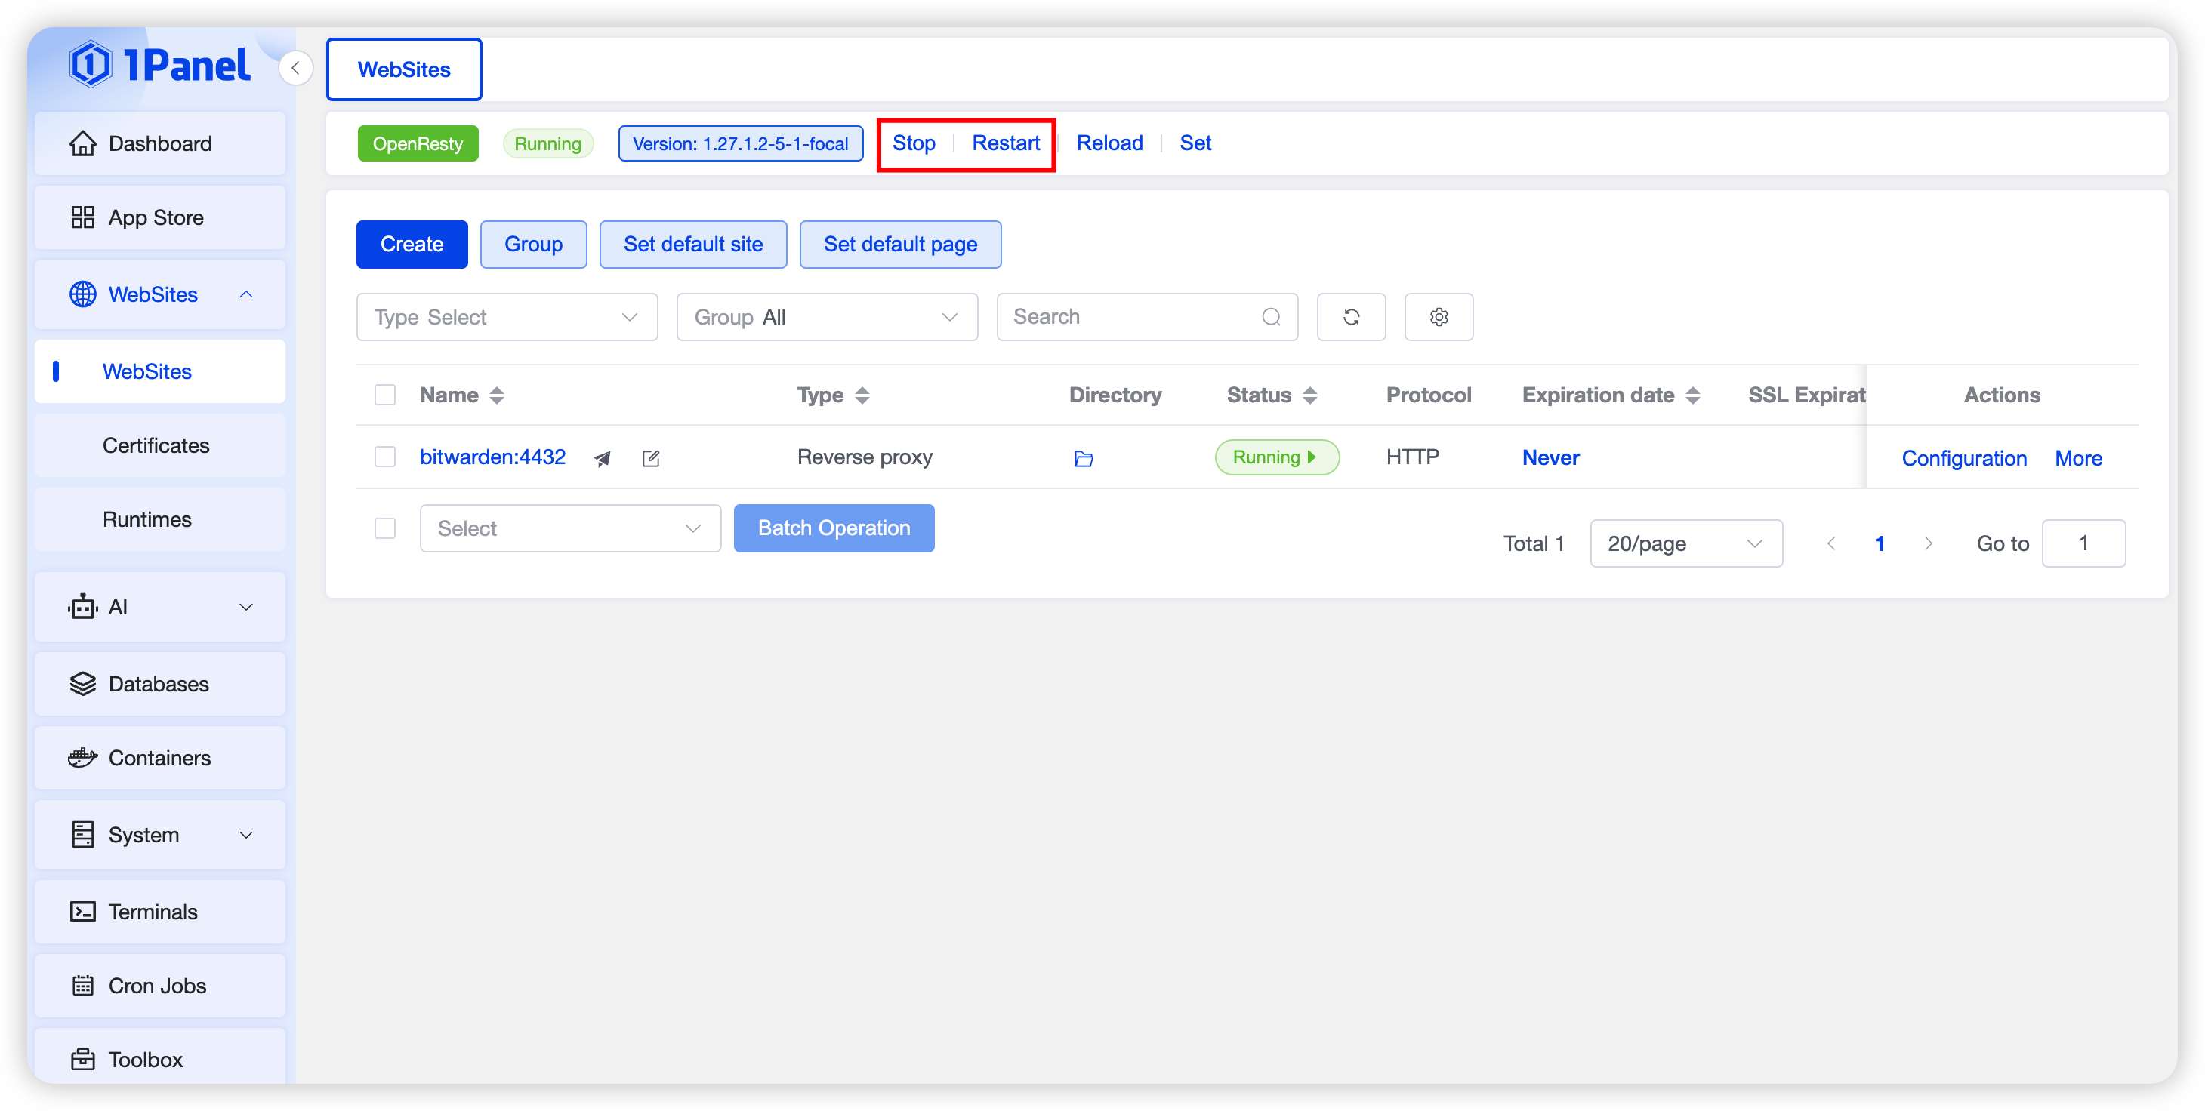Click the refresh table icon
Viewport: 2205px width, 1111px height.
coord(1351,317)
